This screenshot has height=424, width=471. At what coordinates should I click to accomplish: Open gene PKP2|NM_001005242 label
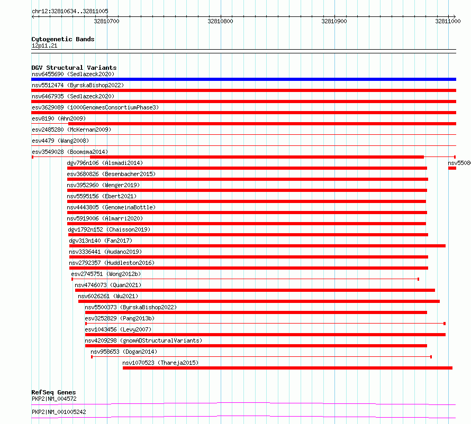(59, 412)
